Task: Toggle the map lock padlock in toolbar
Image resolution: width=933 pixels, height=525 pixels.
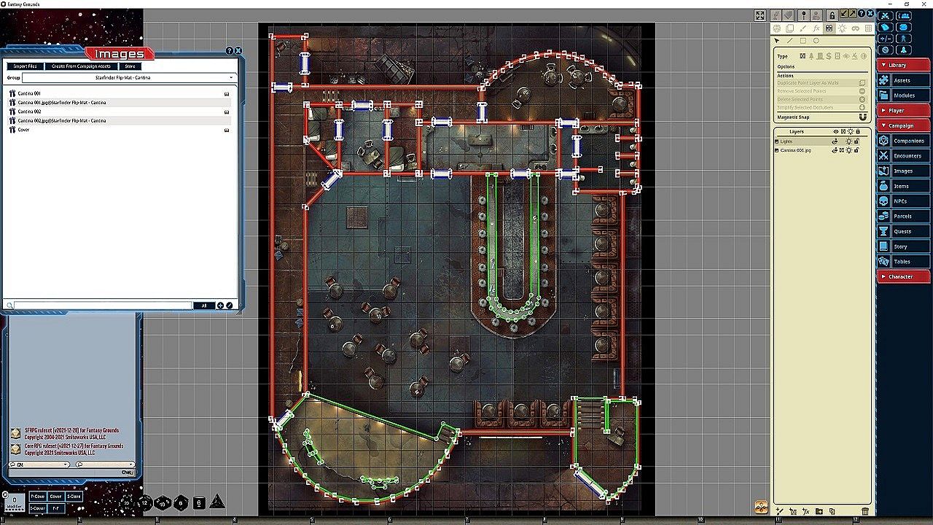Action: tap(832, 15)
